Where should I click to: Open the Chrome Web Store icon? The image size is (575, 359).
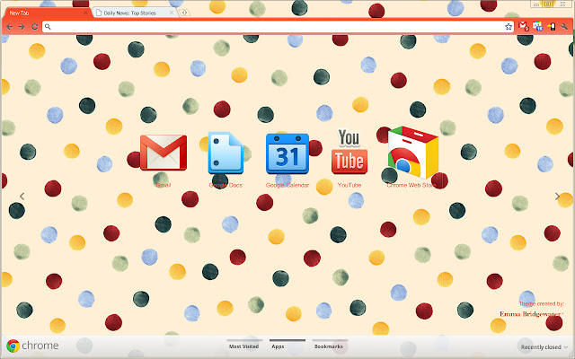413,152
